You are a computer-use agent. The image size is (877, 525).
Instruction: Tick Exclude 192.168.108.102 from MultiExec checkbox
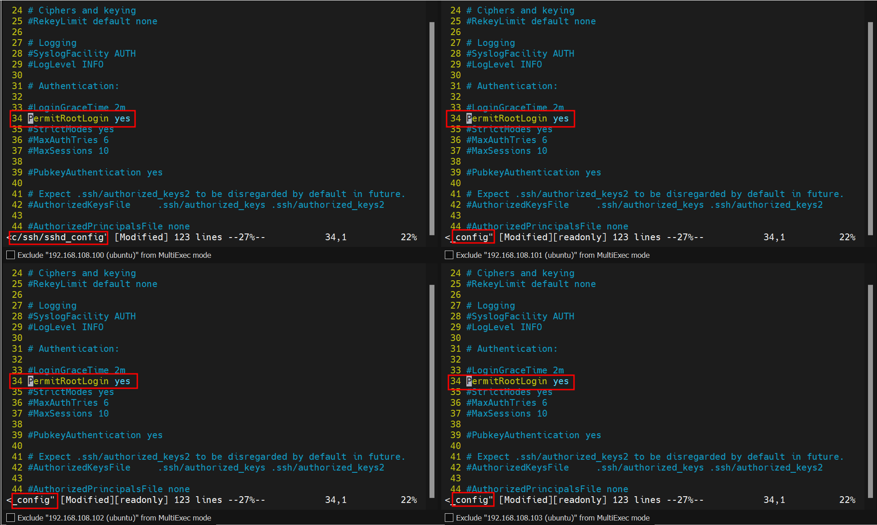[x=11, y=518]
